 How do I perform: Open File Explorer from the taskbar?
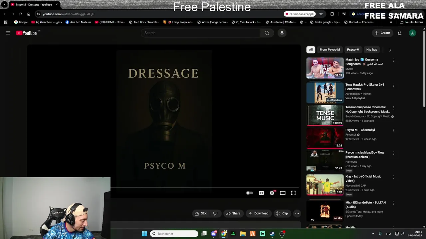point(243,234)
